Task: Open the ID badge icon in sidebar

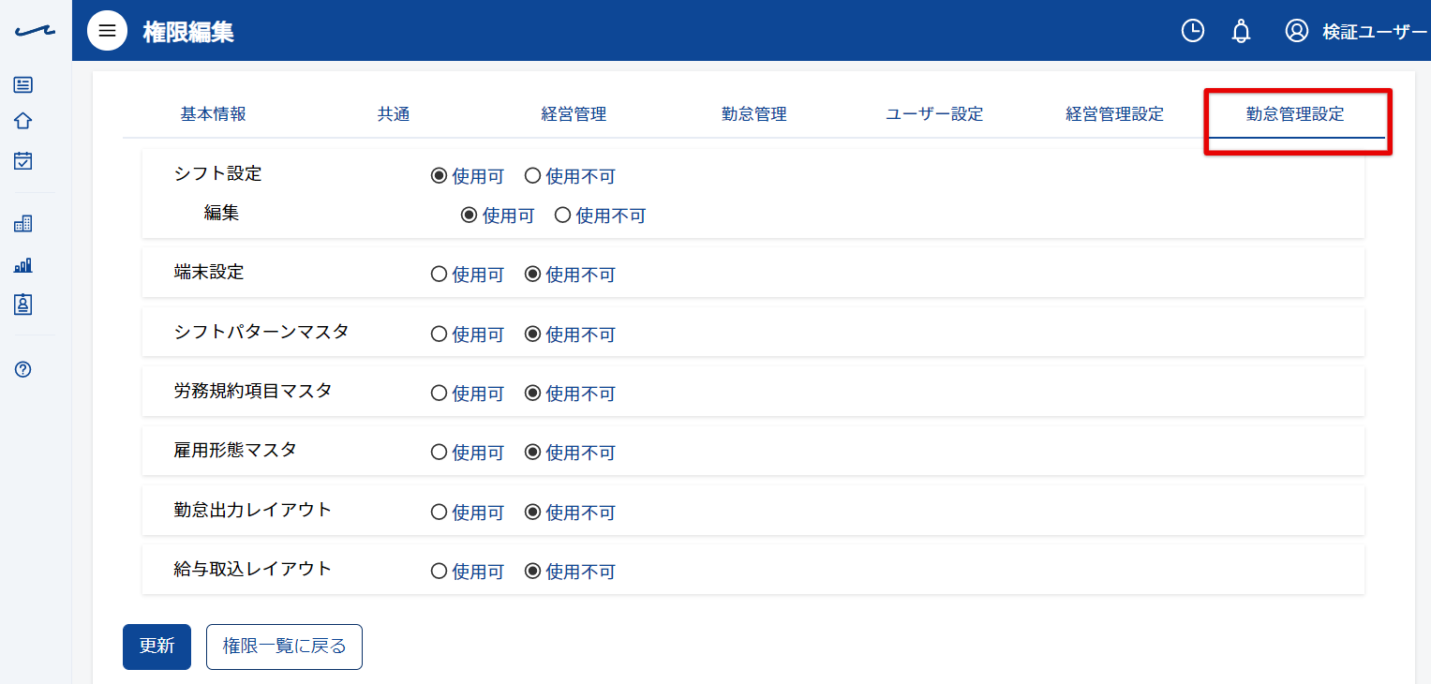Action: (x=23, y=304)
